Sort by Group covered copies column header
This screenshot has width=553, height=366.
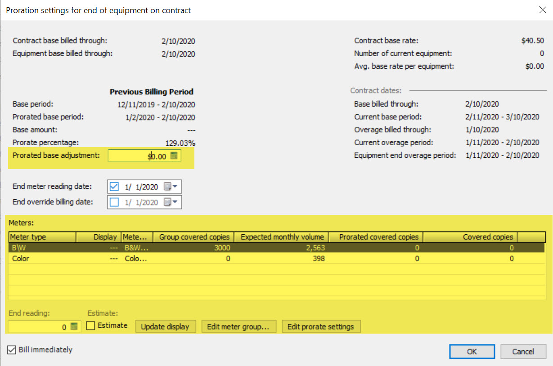[193, 237]
